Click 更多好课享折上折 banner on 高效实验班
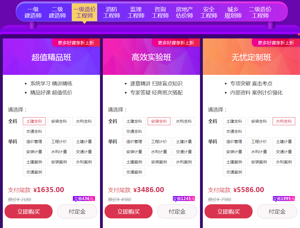 [176, 43]
